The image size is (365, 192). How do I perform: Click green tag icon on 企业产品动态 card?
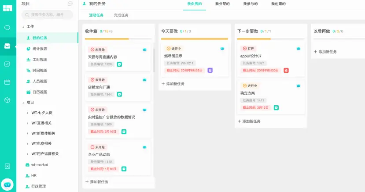pyautogui.click(x=124, y=169)
